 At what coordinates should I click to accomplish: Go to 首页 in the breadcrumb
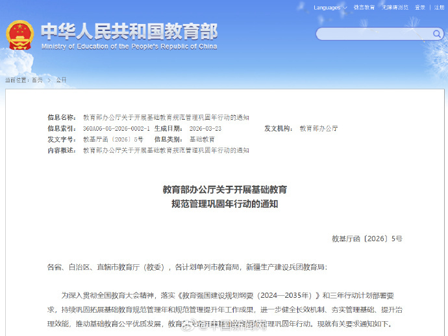[x=36, y=80]
